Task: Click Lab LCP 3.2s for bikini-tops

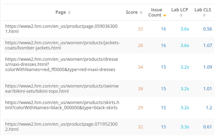Action: click(x=185, y=89)
